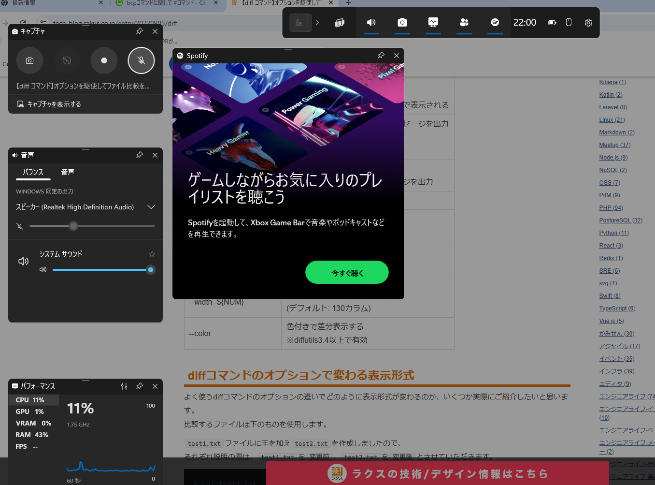Pin the Audio widget
This screenshot has height=485, width=655.
tap(140, 155)
